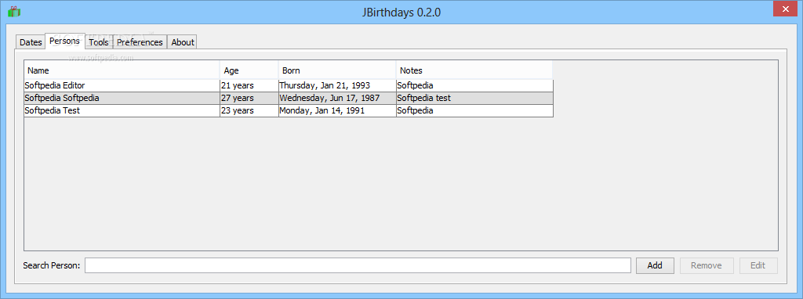Screen dimensions: 803x299
Task: Select the Softpedia Test name cell
Action: pos(122,110)
